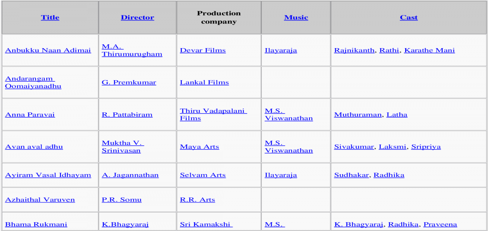Click the Cast column header link
Screen dimensions: 488x231
click(409, 18)
